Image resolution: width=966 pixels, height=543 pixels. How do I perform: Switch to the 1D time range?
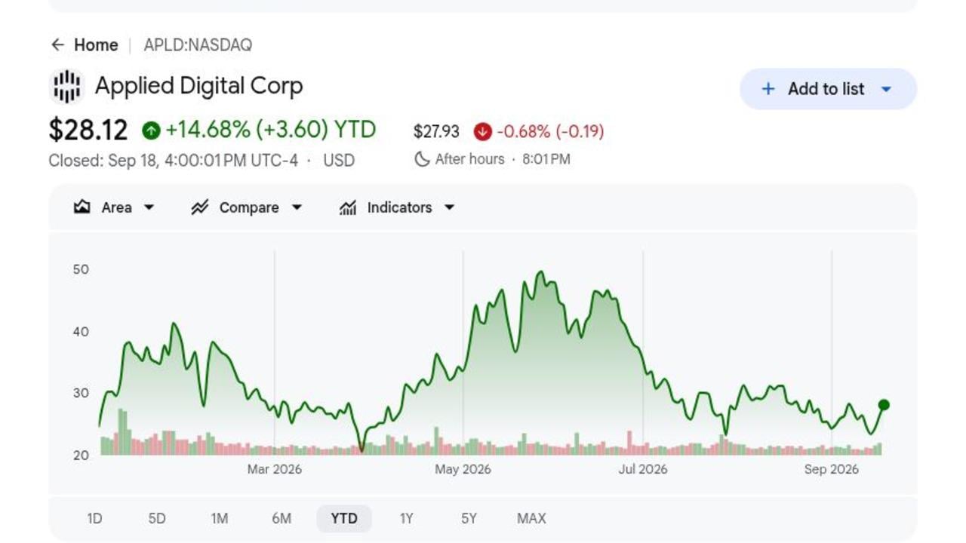coord(94,518)
